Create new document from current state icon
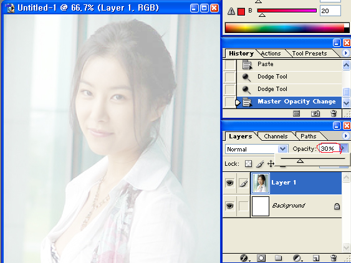Image resolution: width=351 pixels, height=263 pixels. [296, 113]
